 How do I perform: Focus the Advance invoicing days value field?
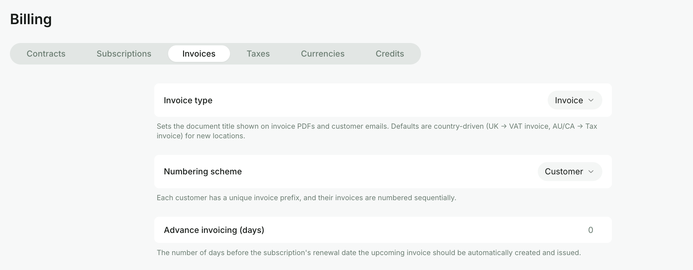click(x=590, y=230)
